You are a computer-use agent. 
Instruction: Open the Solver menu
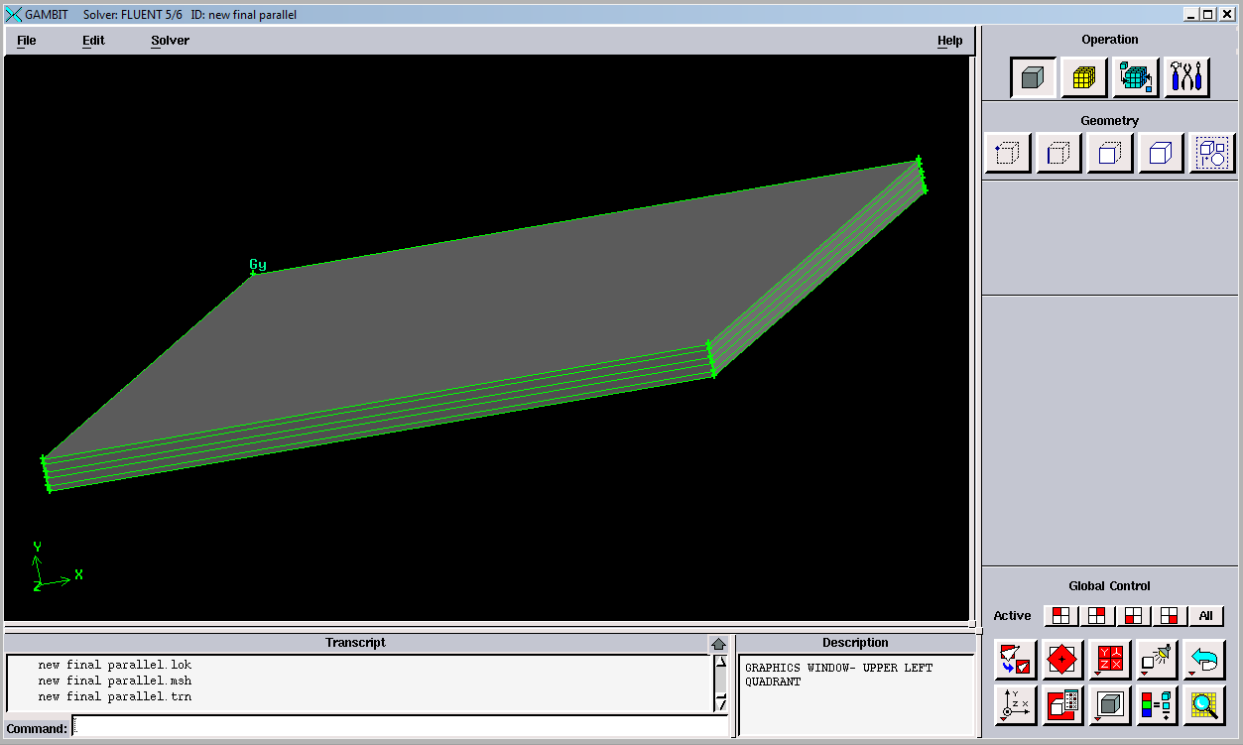point(170,41)
